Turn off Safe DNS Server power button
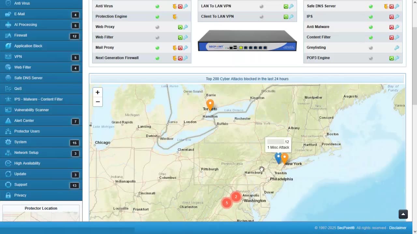This screenshot has height=234, width=417. coord(392,6)
